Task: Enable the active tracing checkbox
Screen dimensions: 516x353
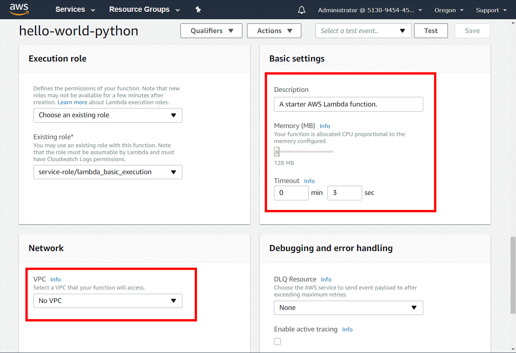Action: click(277, 341)
